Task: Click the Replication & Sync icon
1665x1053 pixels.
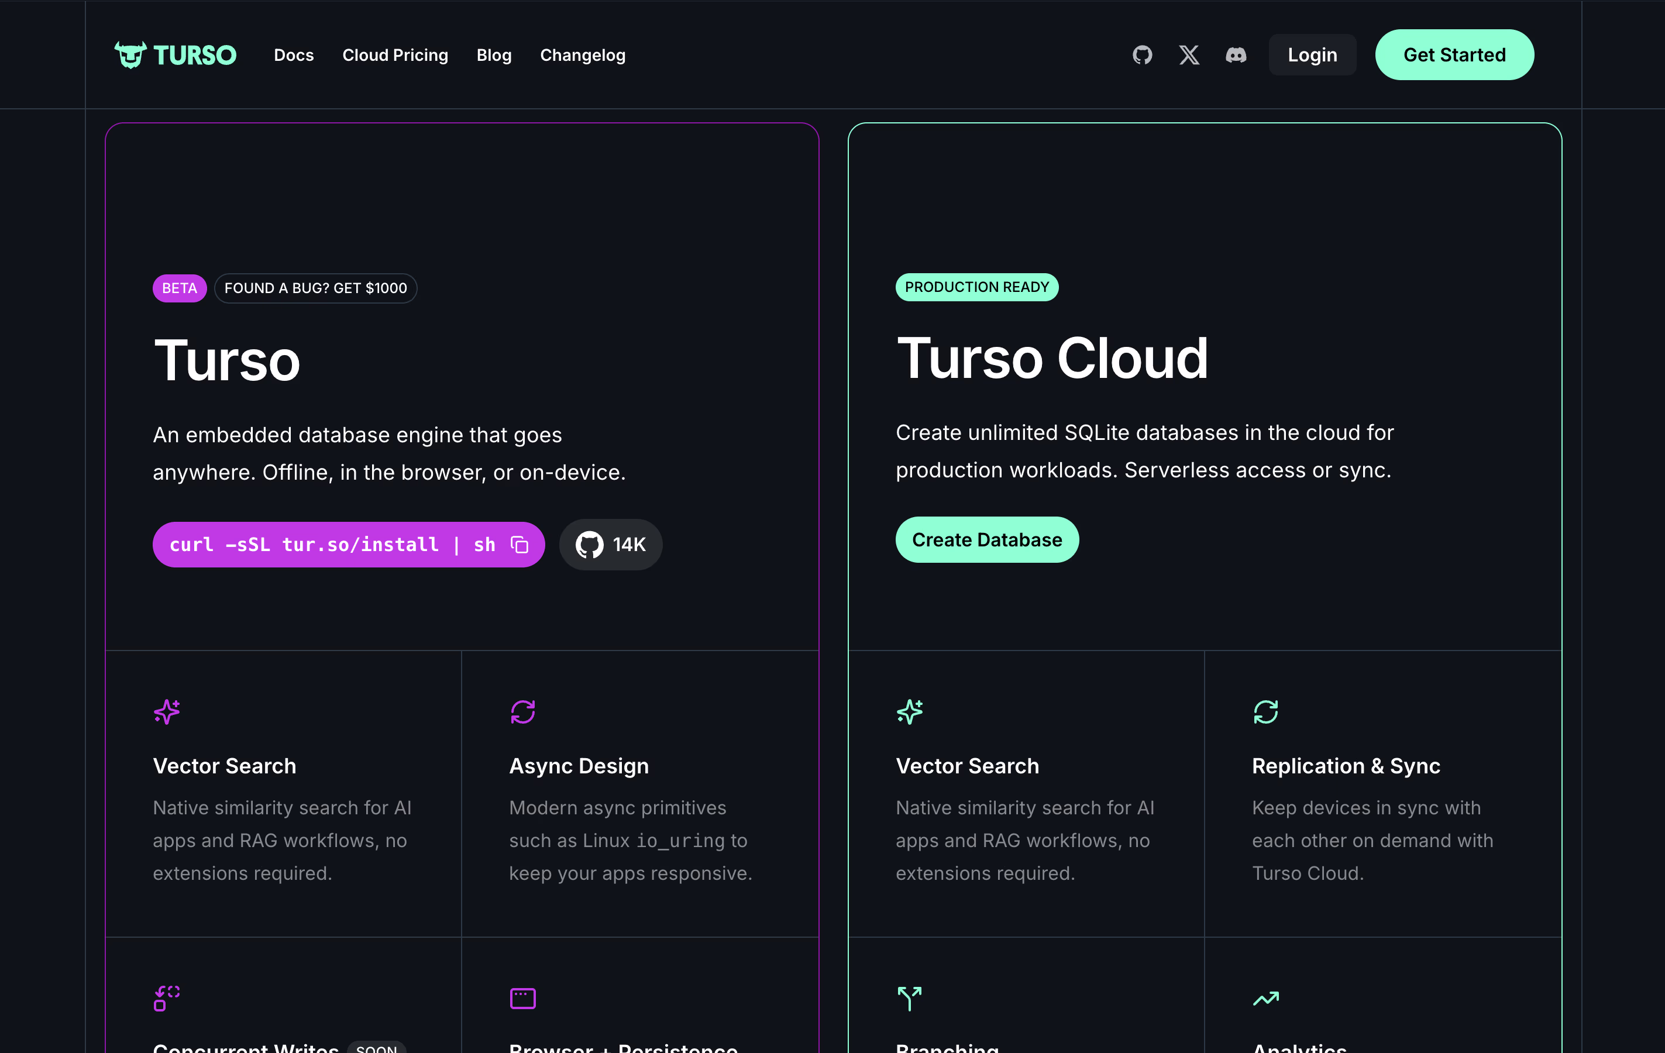Action: [1265, 711]
